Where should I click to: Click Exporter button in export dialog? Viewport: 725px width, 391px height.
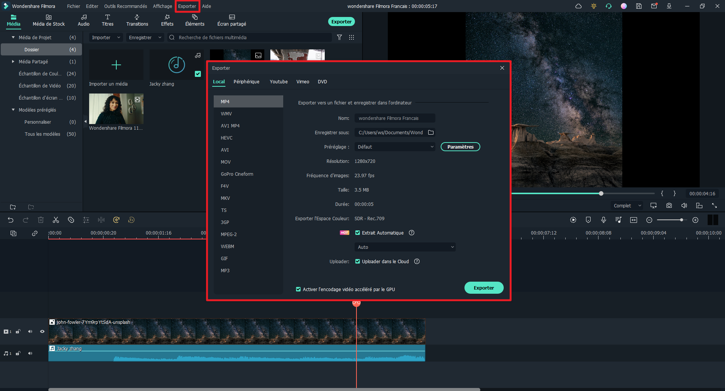point(484,288)
